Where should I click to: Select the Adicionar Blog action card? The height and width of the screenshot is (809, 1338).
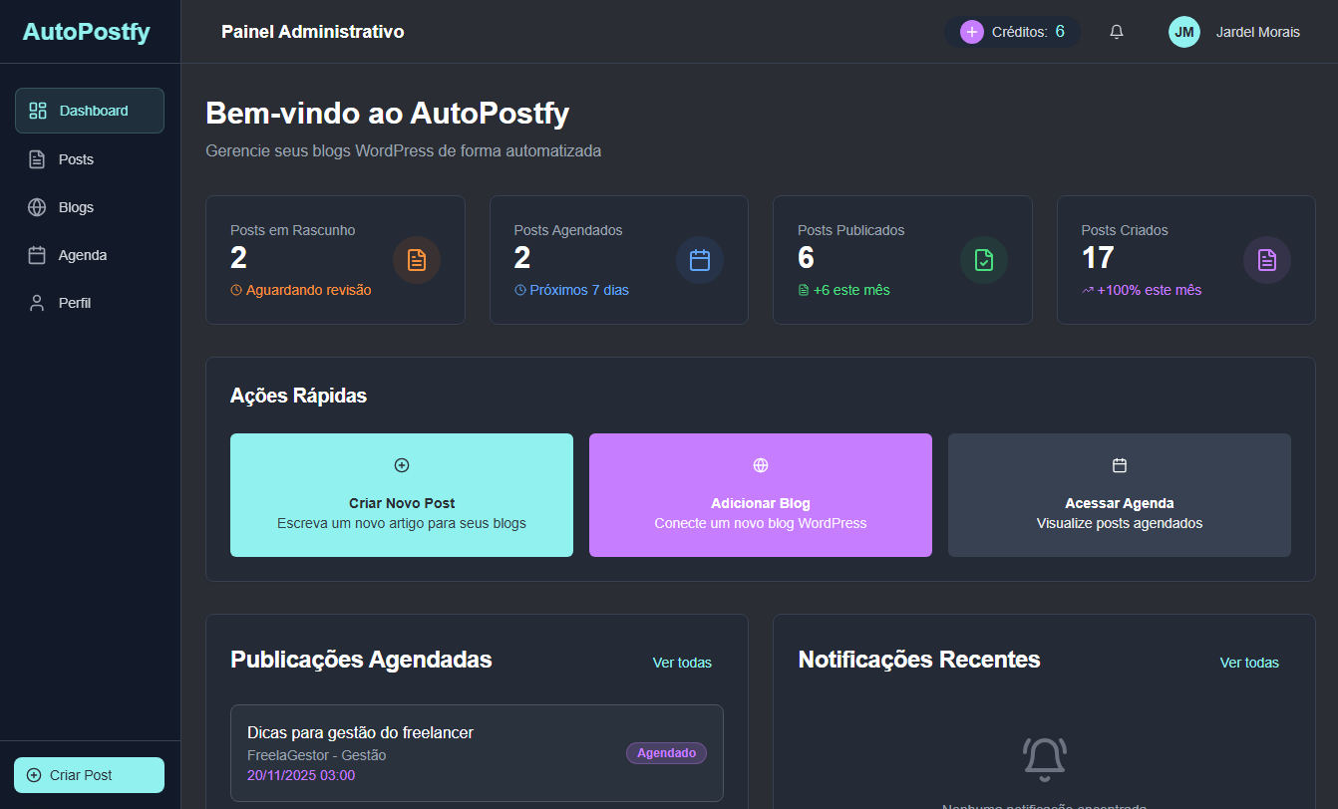760,495
